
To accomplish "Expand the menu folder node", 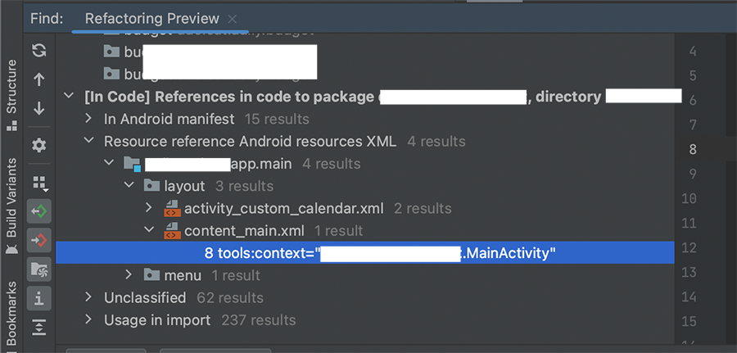I will (x=130, y=275).
